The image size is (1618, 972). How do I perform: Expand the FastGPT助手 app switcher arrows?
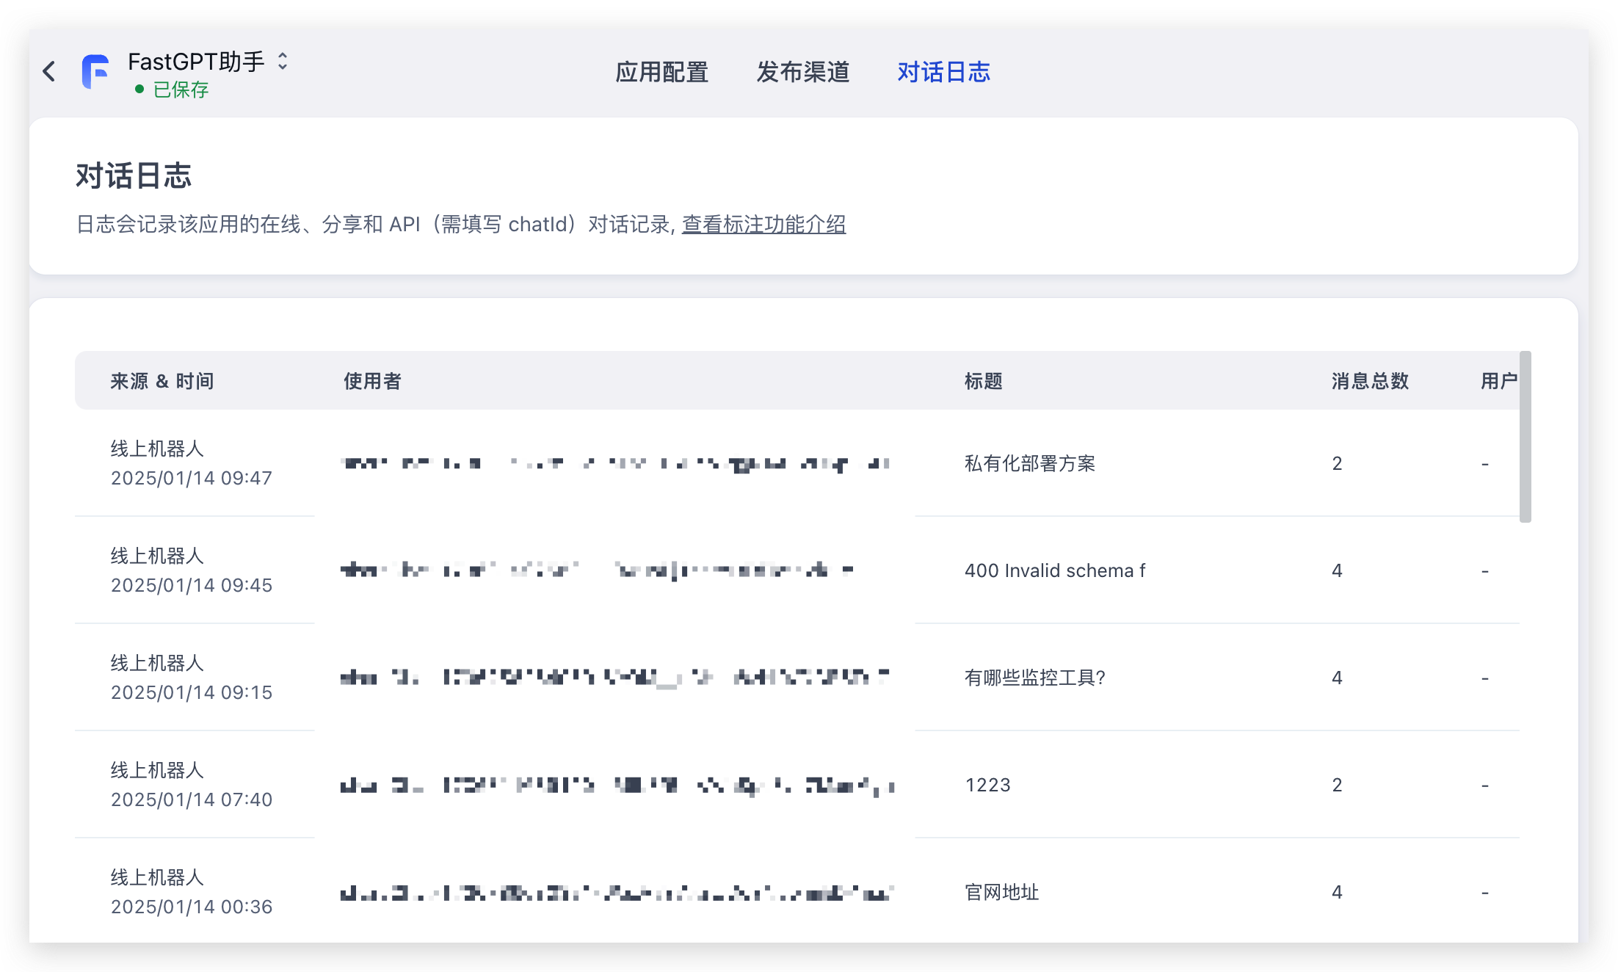click(283, 61)
